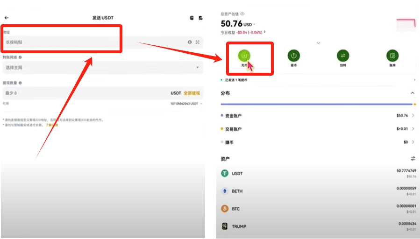The image size is (420, 239).
Task: Click the USDT asset name
Action: (x=237, y=174)
